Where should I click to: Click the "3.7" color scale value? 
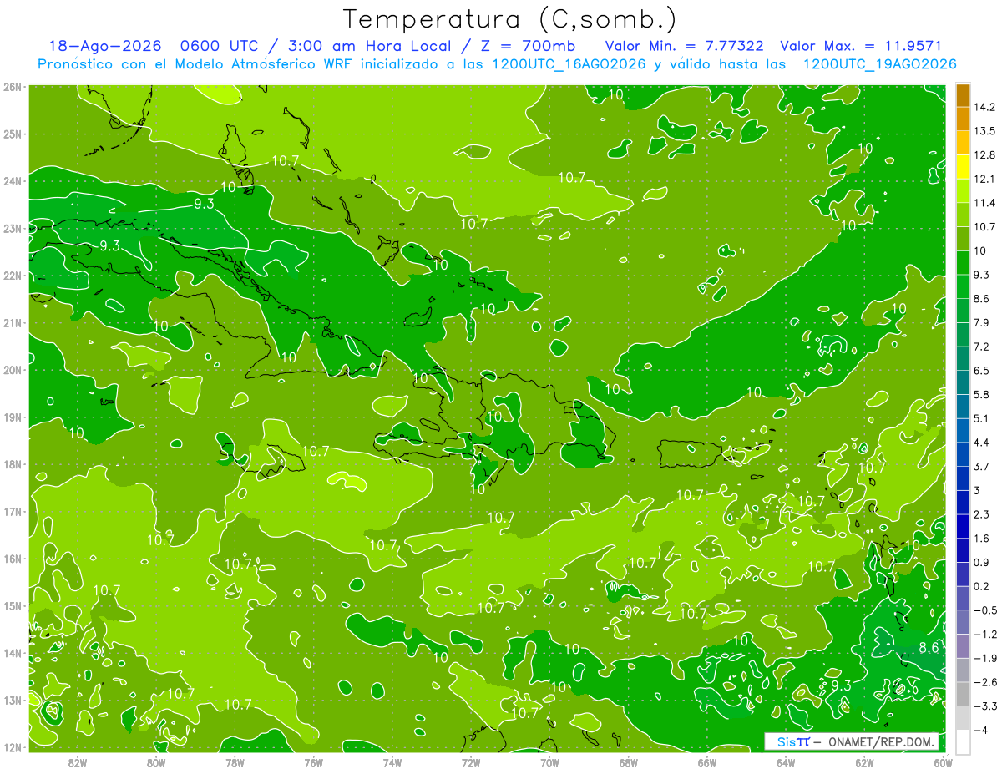(982, 466)
